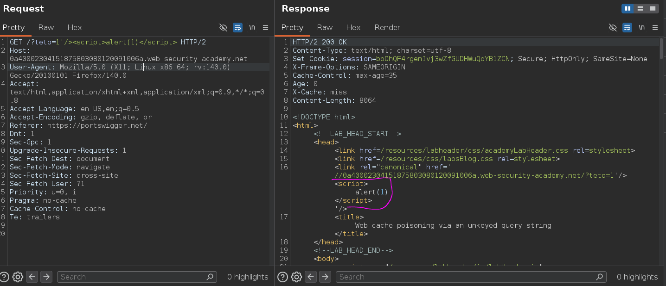Click the User-Agent header line
The height and width of the screenshot is (286, 666).
coord(120,71)
